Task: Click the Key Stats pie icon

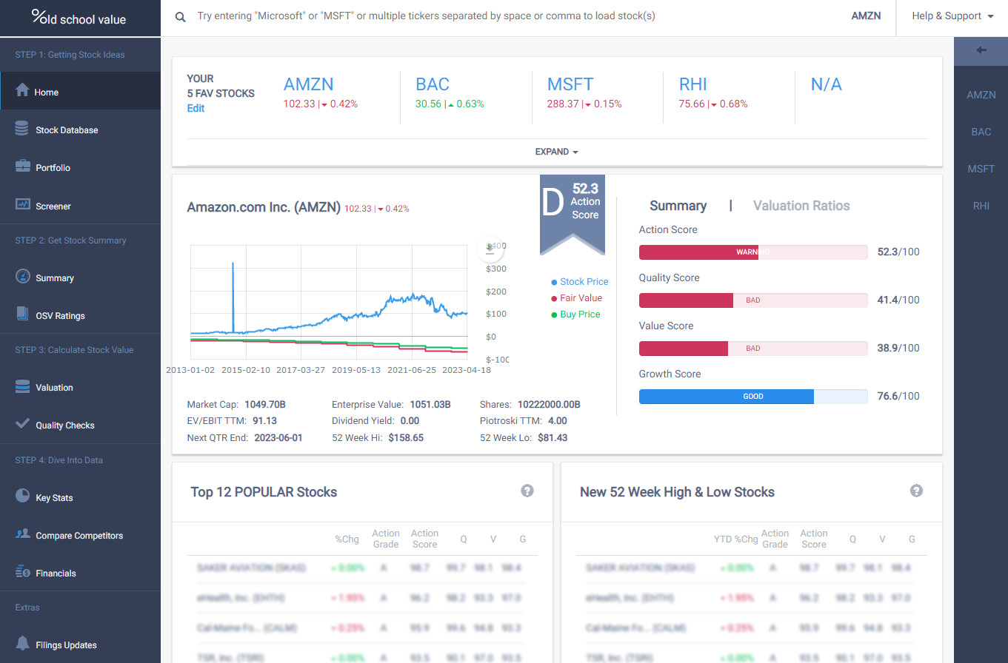Action: 22,496
